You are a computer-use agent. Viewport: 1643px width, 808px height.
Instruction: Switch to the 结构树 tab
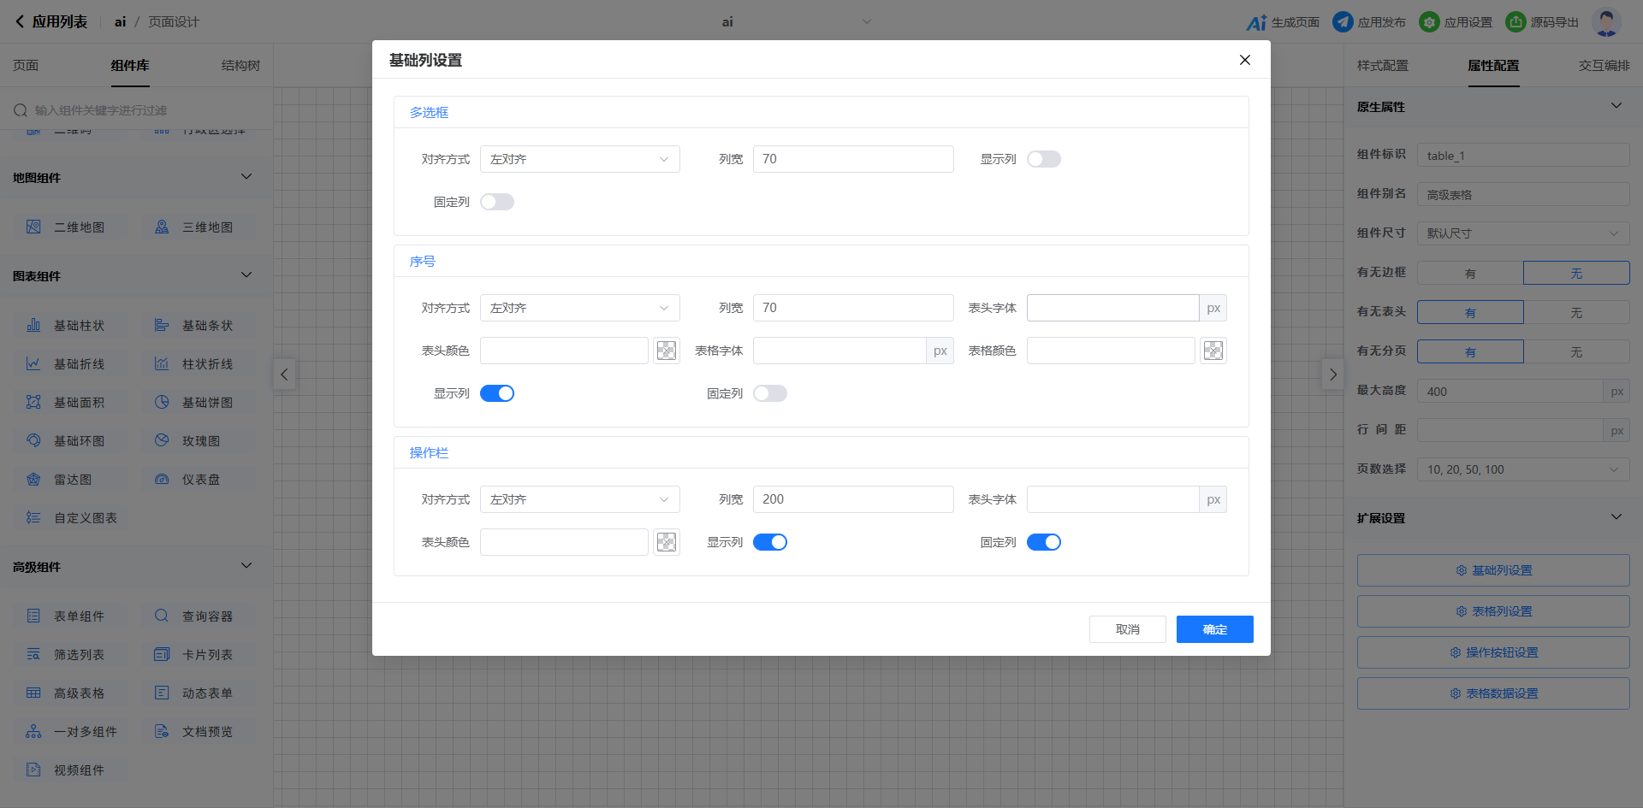(x=240, y=66)
